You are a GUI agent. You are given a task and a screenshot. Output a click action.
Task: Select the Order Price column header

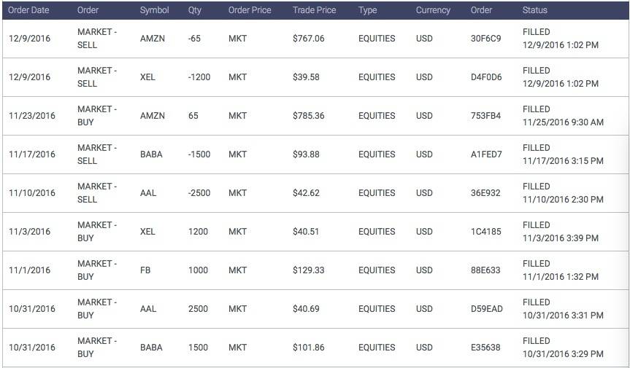250,10
